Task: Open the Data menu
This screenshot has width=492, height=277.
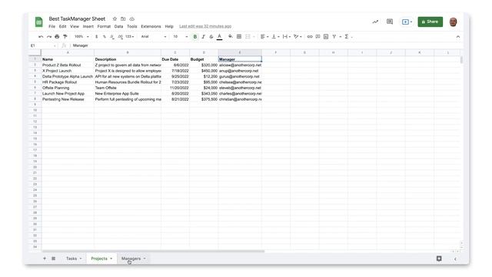Action: click(x=118, y=26)
